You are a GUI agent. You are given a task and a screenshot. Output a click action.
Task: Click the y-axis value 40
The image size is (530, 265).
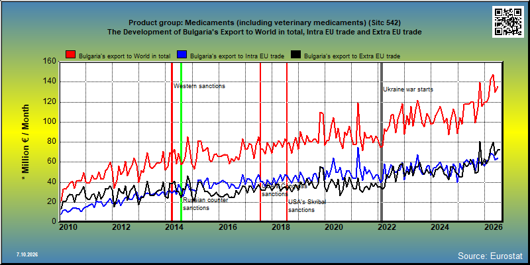click(x=52, y=182)
